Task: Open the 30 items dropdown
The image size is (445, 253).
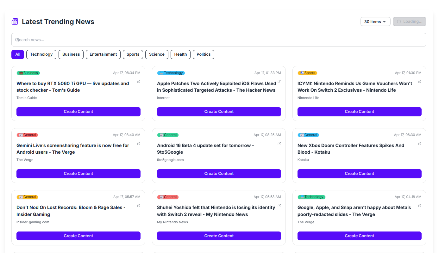Action: (375, 22)
